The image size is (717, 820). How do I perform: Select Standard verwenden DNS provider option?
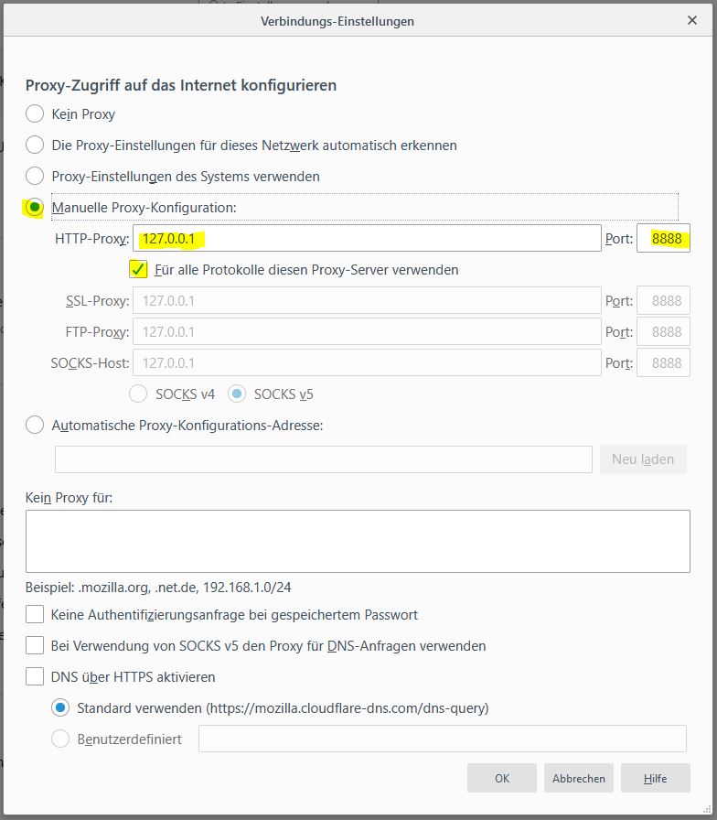tap(60, 707)
